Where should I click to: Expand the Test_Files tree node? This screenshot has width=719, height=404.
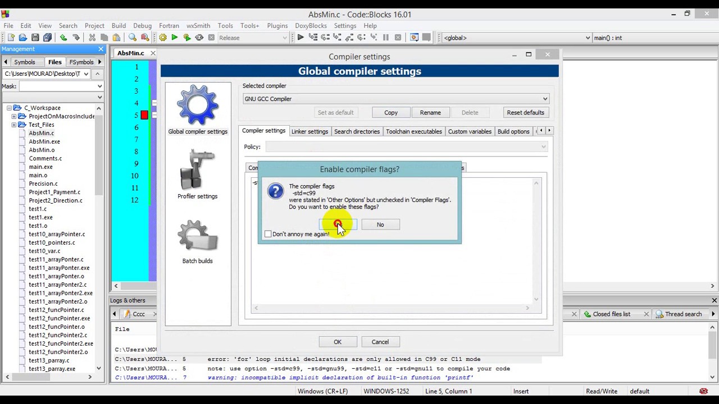[x=13, y=125]
